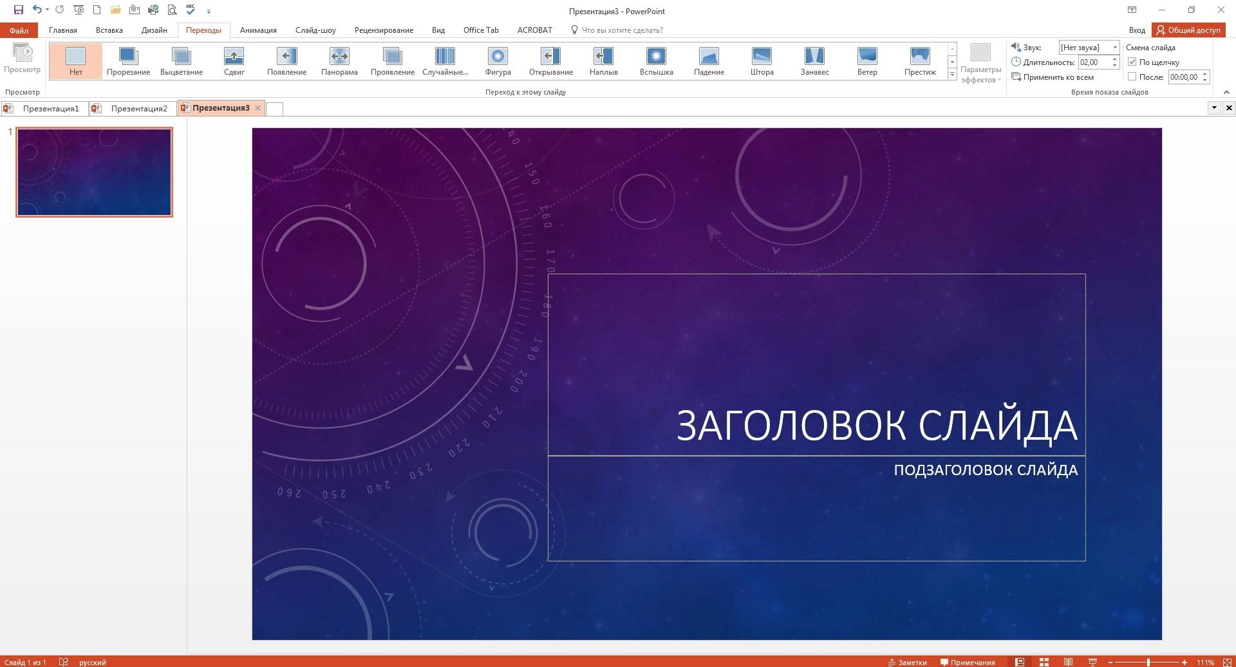Screen dimensions: 1236x667
Task: Apply the Престиж transition
Action: [921, 61]
